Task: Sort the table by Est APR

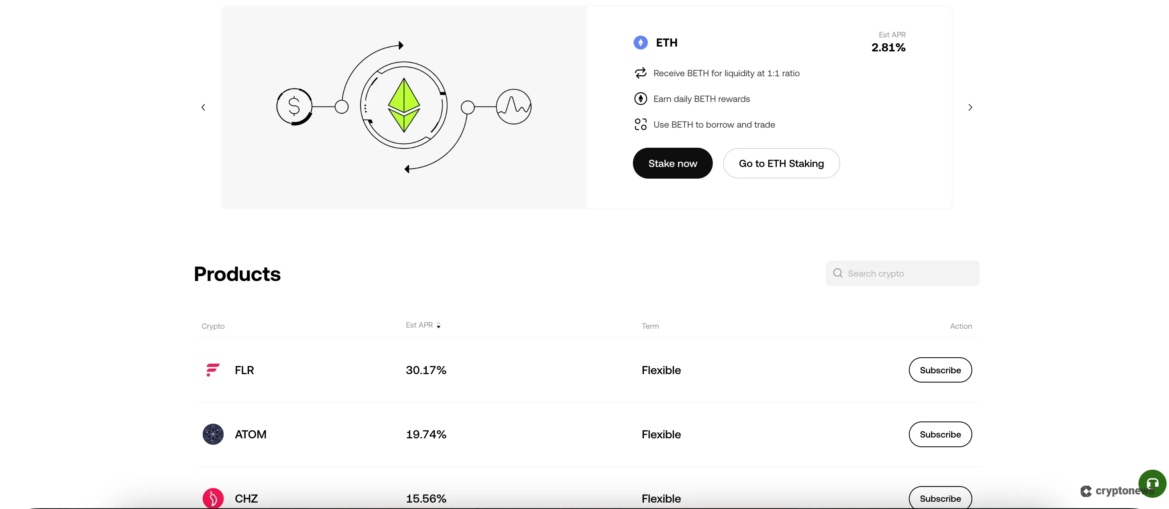Action: (422, 325)
